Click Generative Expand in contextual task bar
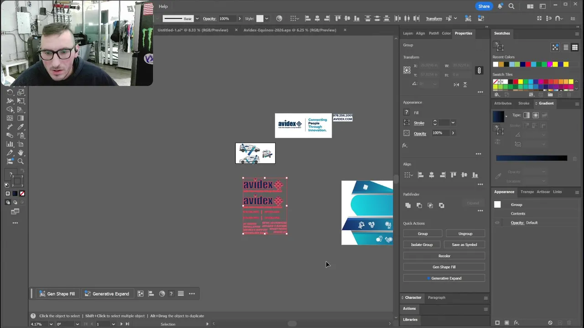This screenshot has height=328, width=584. coord(107,294)
